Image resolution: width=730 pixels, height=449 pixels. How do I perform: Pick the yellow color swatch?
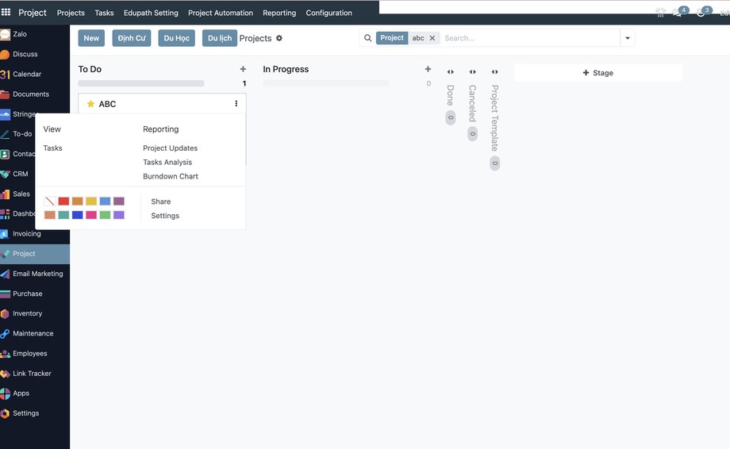[x=91, y=201]
